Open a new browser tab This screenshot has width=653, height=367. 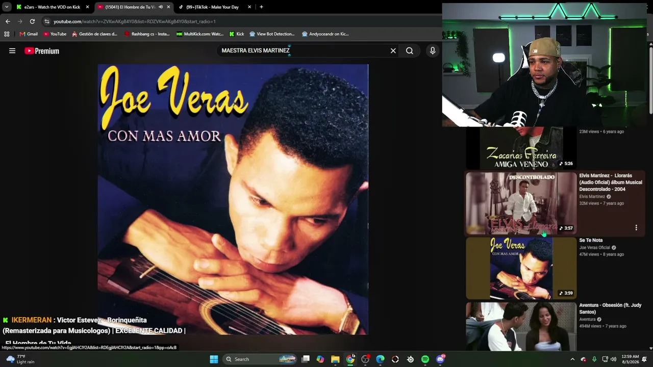(x=261, y=7)
